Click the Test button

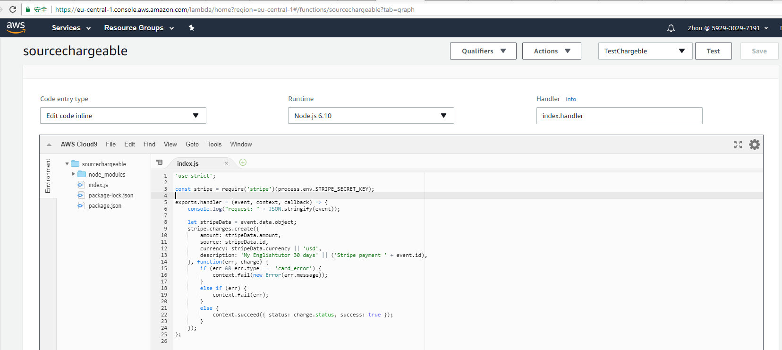click(x=713, y=51)
